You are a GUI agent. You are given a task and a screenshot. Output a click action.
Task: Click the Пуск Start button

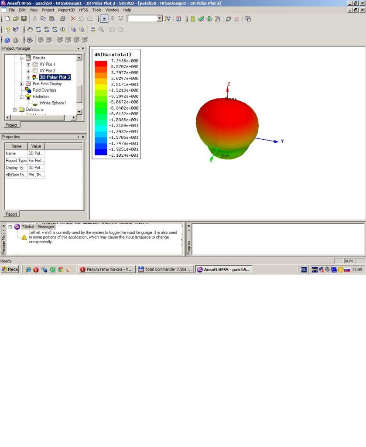pyautogui.click(x=10, y=269)
